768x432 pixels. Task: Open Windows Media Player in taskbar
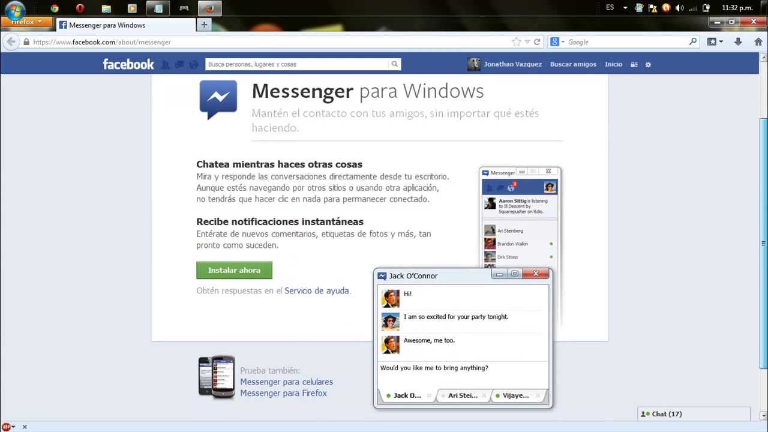point(132,8)
